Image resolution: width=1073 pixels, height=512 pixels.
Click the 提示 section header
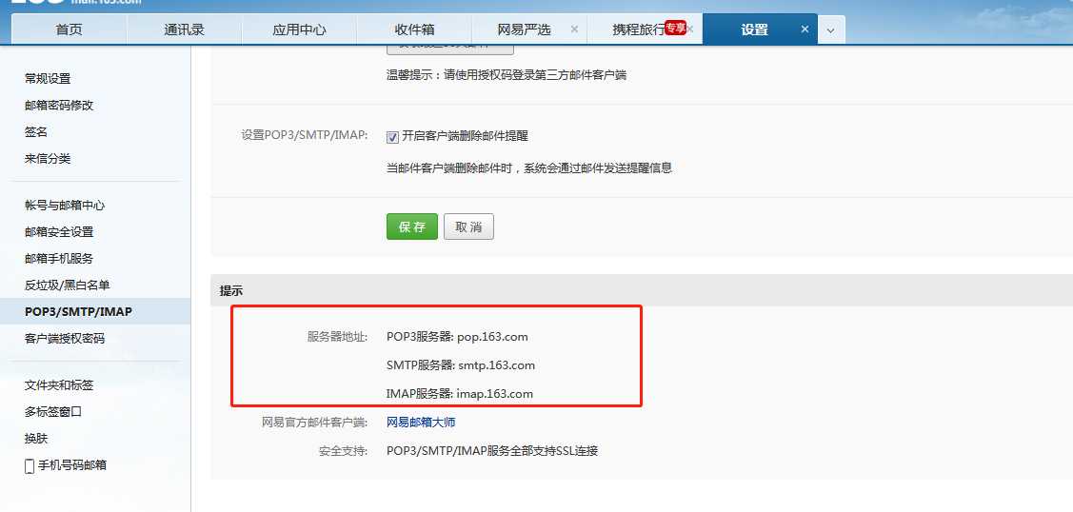point(231,290)
